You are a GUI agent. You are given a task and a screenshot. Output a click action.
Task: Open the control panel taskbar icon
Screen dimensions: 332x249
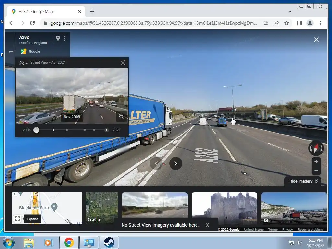89,243
